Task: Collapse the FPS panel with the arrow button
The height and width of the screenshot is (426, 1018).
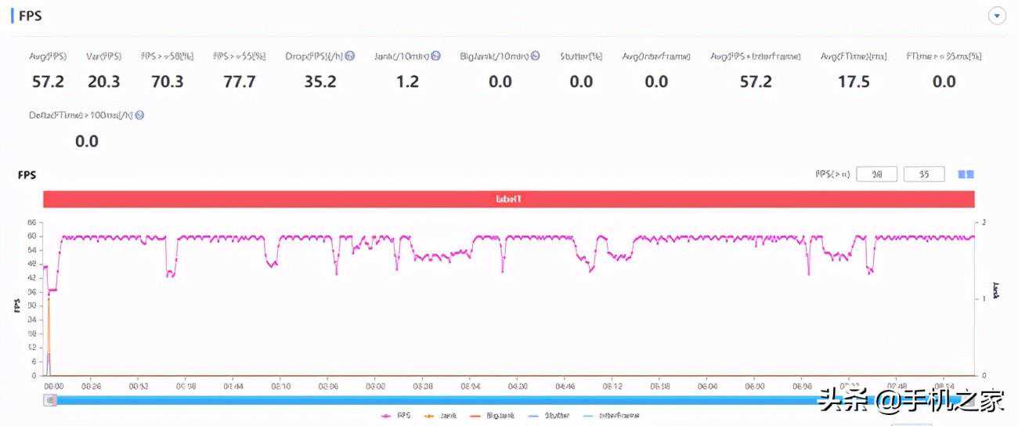Action: [x=997, y=16]
